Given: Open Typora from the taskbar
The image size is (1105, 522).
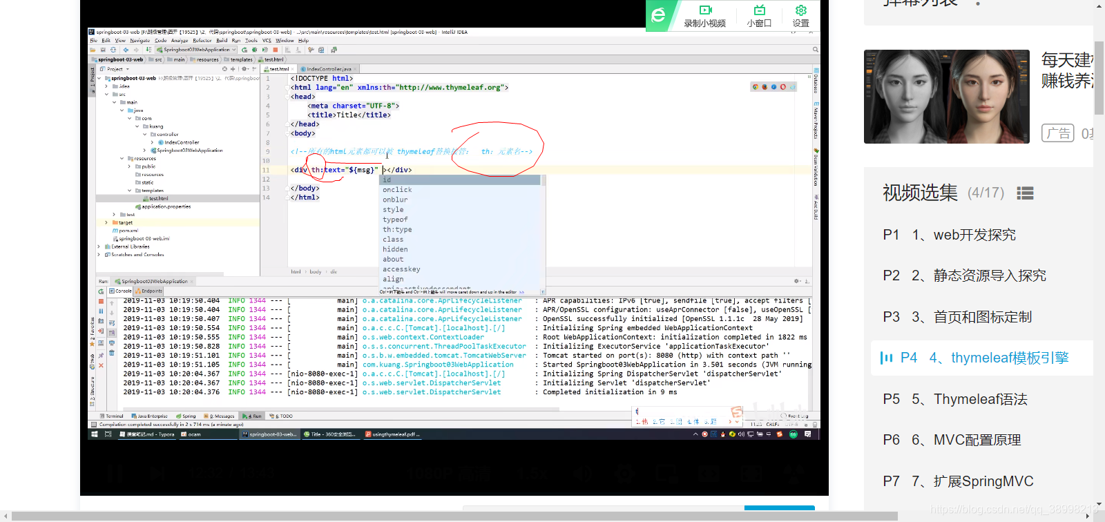Looking at the screenshot, I should 147,434.
